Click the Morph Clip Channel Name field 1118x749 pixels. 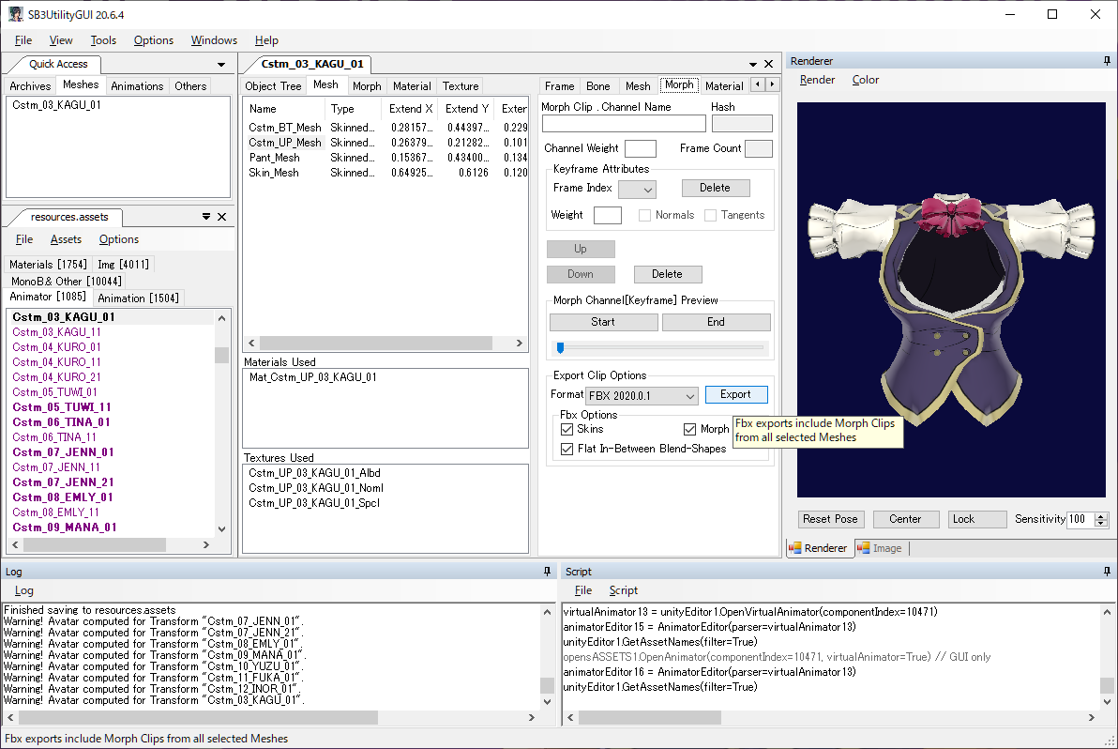(x=624, y=124)
